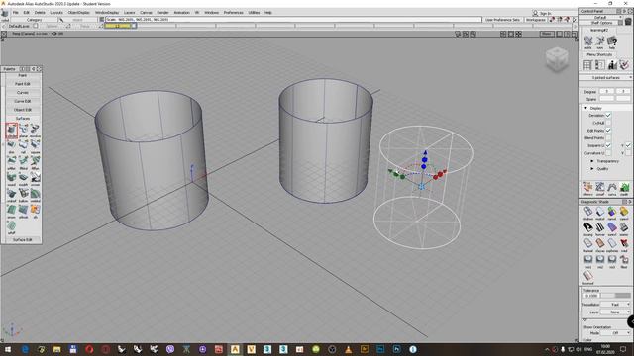Viewport: 634px width, 356px height.
Task: Open the Category dropdown in the toolbar
Action: (x=34, y=20)
